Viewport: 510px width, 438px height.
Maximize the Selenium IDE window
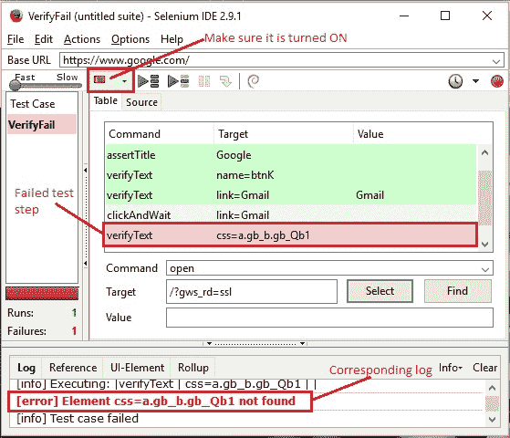445,16
